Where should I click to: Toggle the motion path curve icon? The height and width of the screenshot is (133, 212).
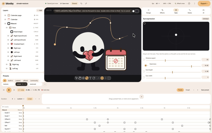click(99, 78)
